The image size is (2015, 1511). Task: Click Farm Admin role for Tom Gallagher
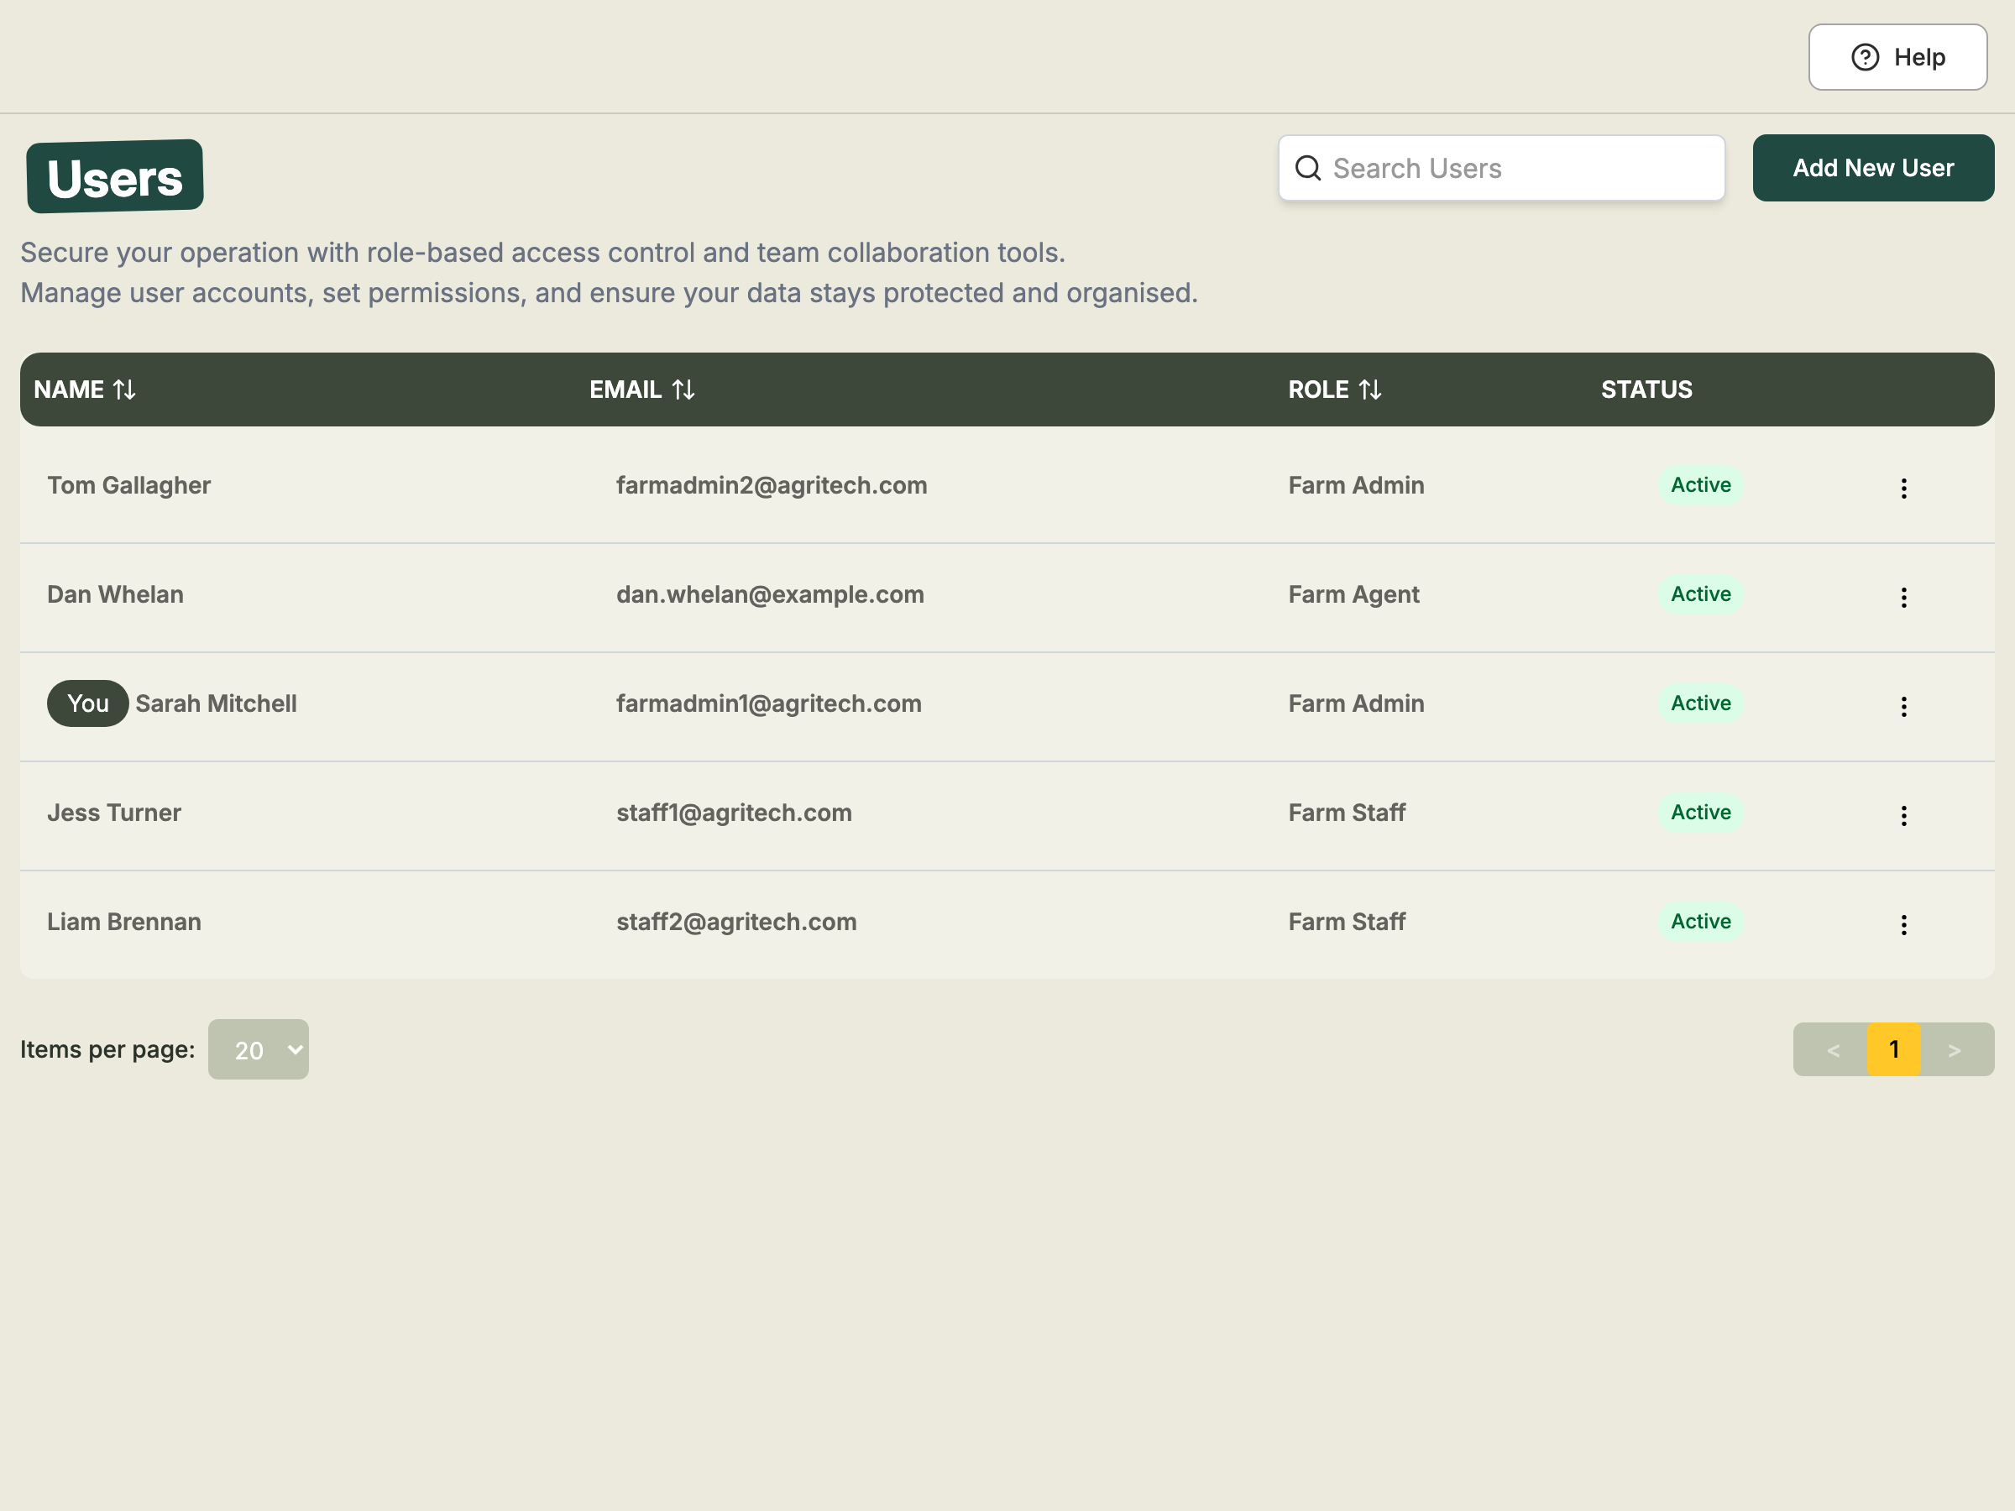1357,485
